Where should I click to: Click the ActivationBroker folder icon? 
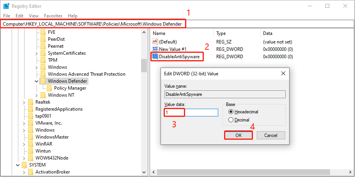coord(30,172)
